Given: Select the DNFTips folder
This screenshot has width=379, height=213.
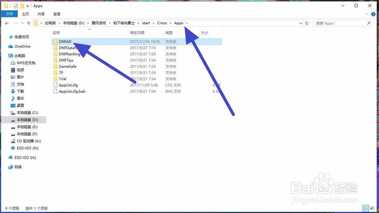Looking at the screenshot, I should point(66,60).
